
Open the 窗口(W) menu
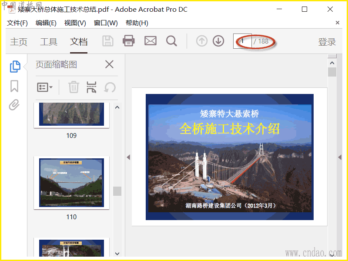(x=106, y=23)
